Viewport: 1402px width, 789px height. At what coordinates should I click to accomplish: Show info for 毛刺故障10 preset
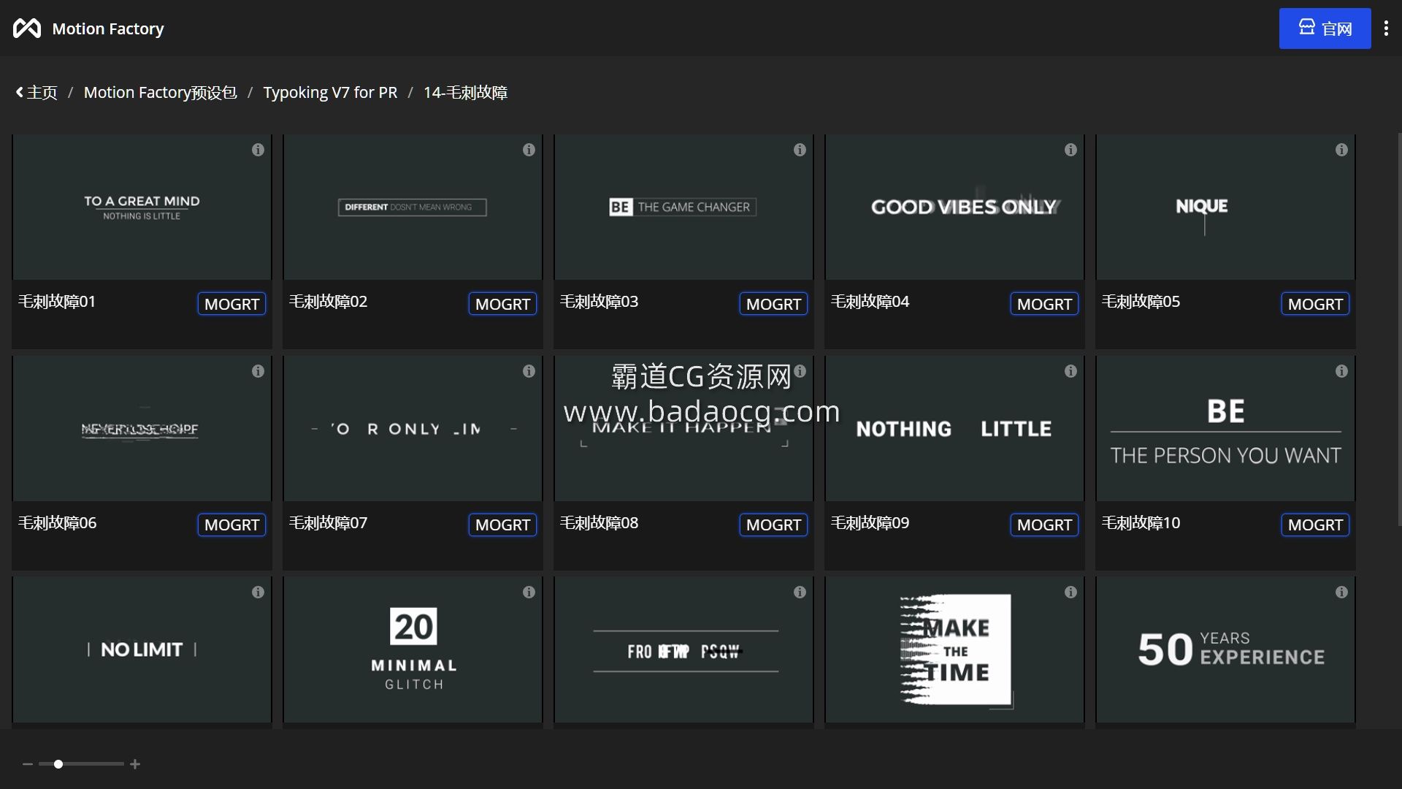(1341, 371)
